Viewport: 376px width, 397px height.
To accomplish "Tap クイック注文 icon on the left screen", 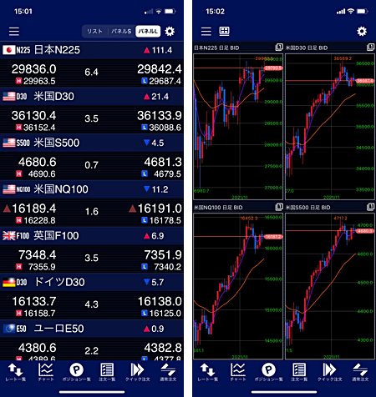I will click(x=138, y=373).
